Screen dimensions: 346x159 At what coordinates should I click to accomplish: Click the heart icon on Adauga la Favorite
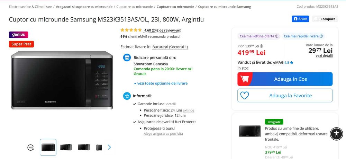(x=245, y=95)
